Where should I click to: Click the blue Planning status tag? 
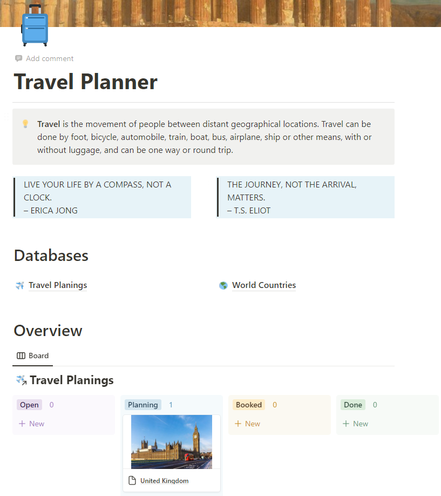tap(143, 405)
